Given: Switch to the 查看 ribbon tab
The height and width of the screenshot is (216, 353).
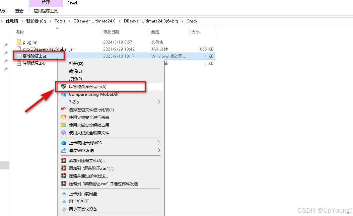Looking at the screenshot, I should 19,11.
